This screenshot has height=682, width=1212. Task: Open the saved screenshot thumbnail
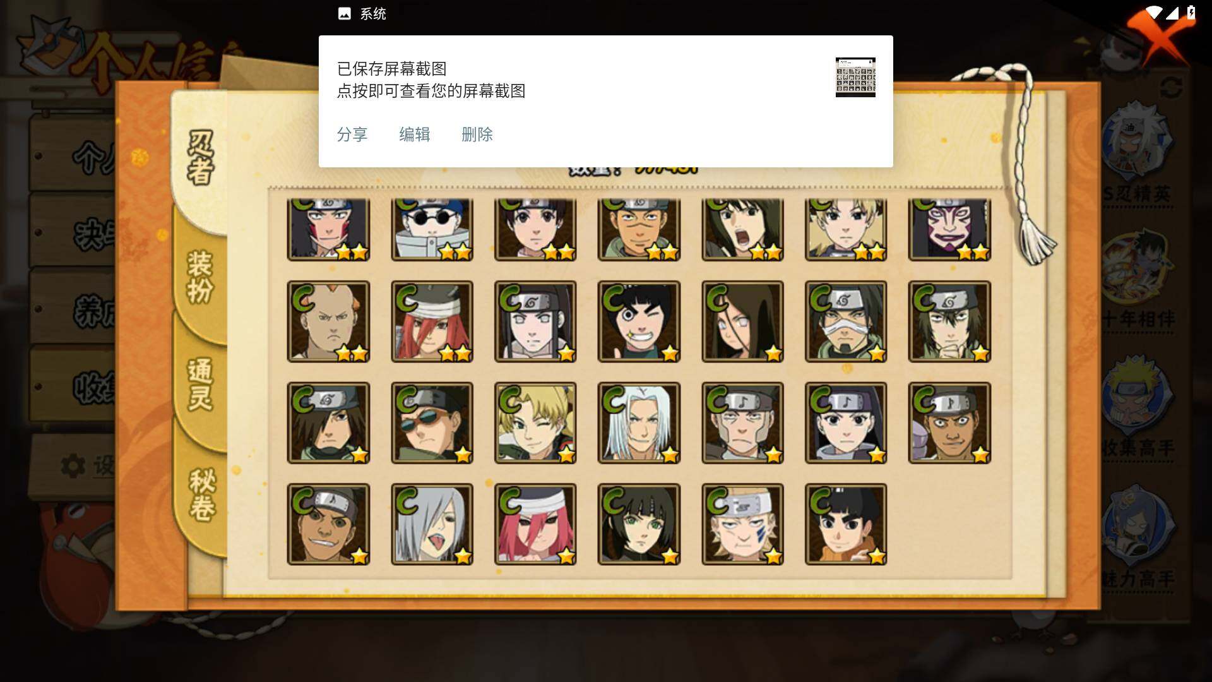point(855,77)
